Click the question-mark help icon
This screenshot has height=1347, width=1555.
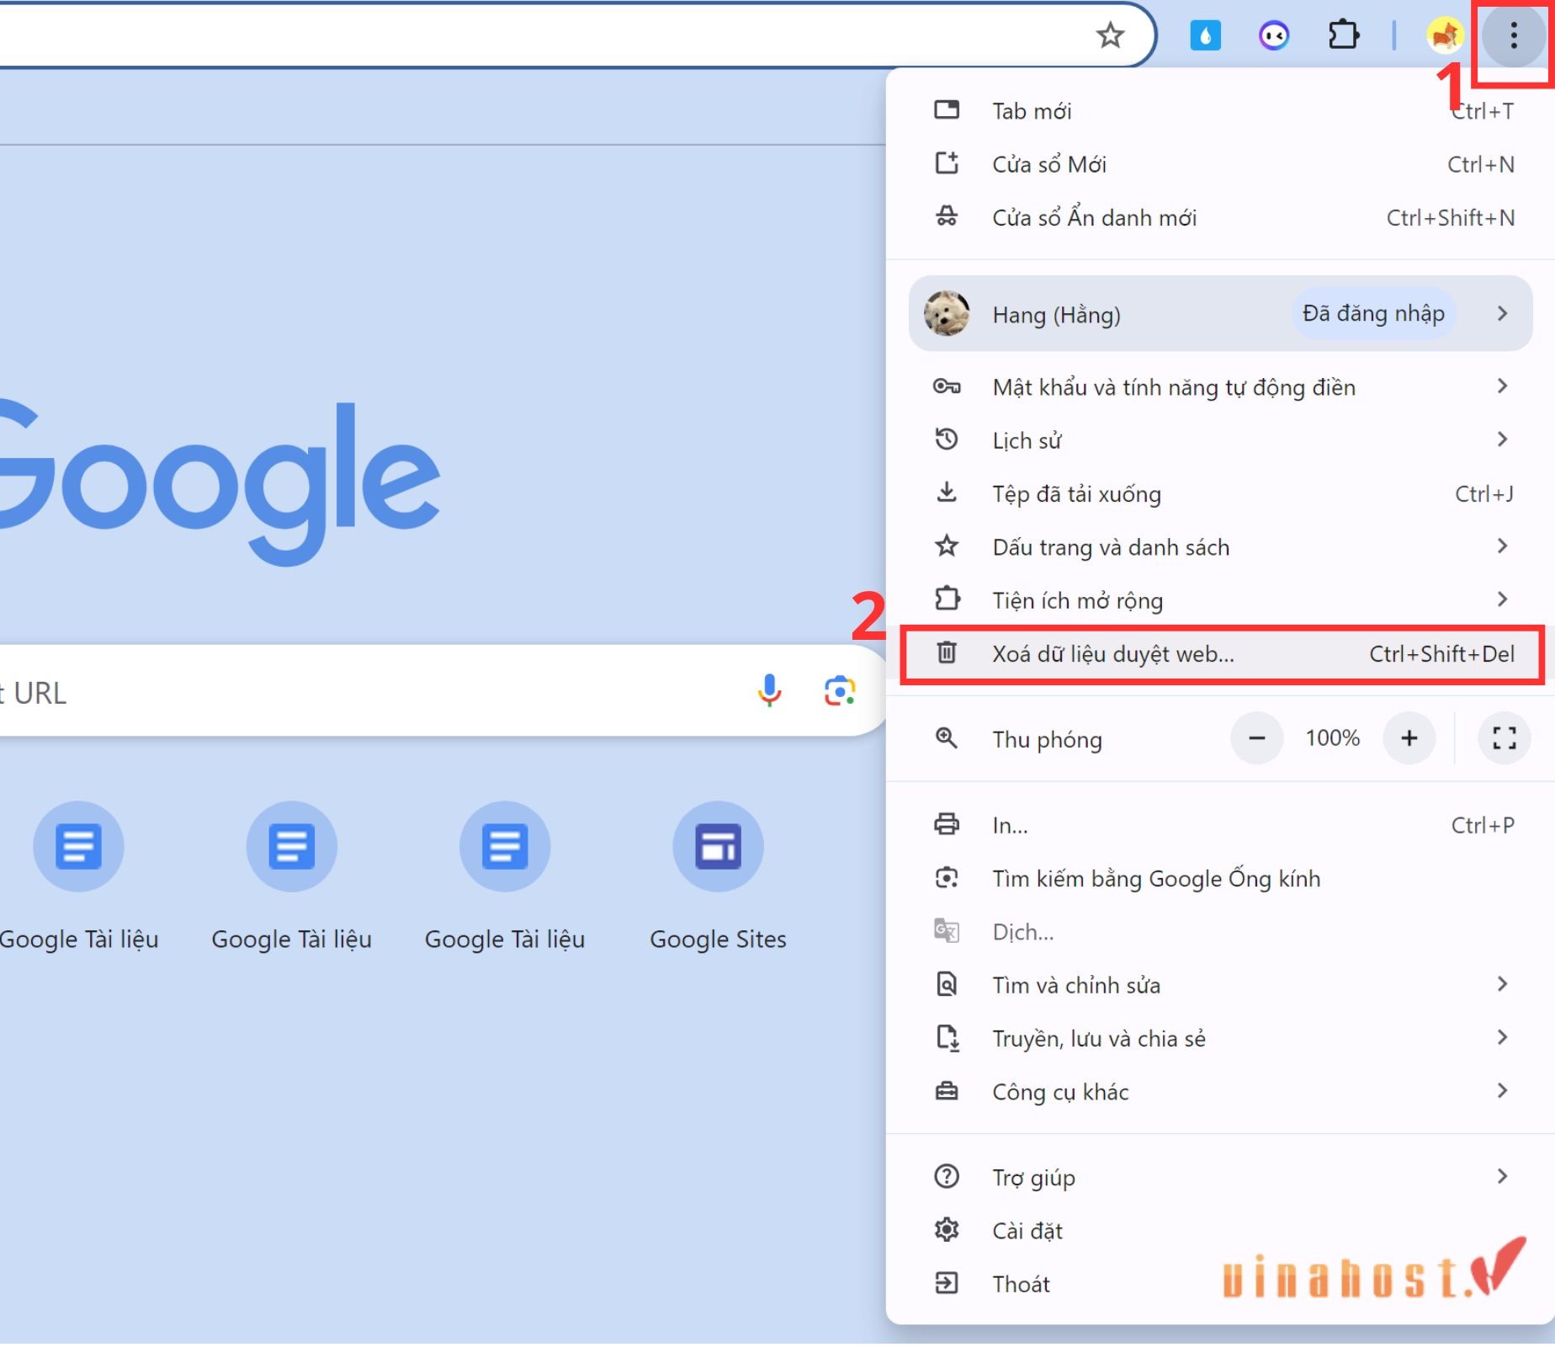947,1176
